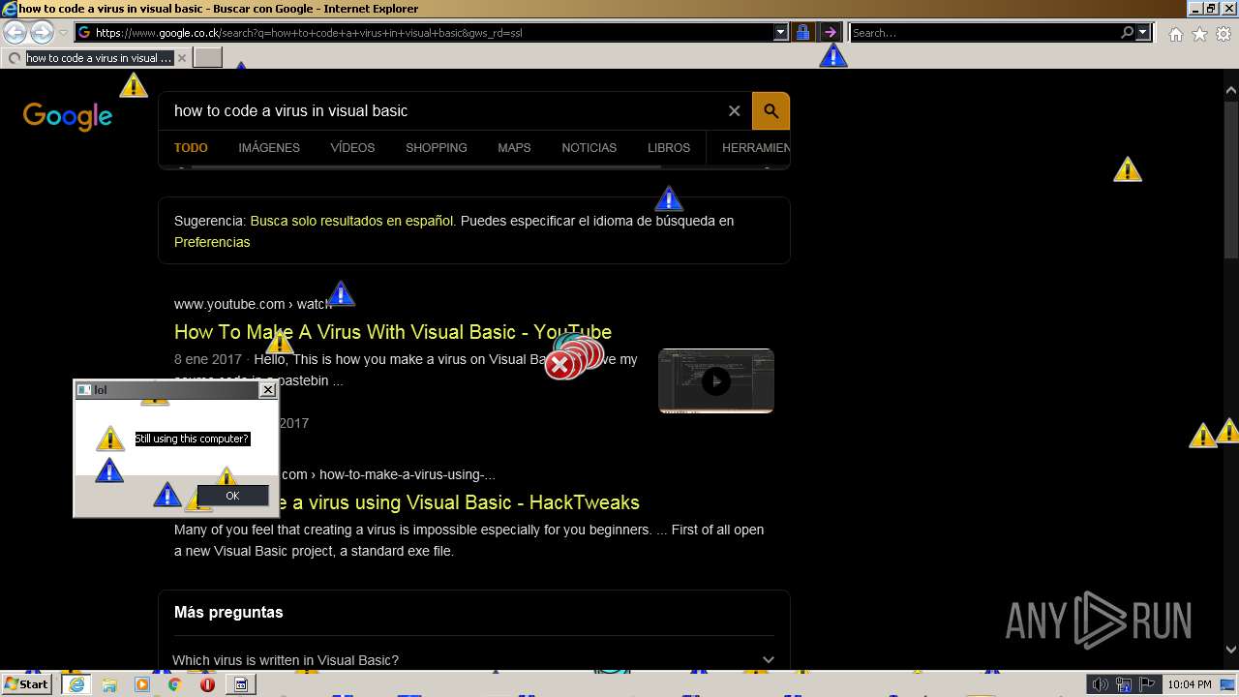Click the '8 ene 2017' result date

[x=208, y=359]
